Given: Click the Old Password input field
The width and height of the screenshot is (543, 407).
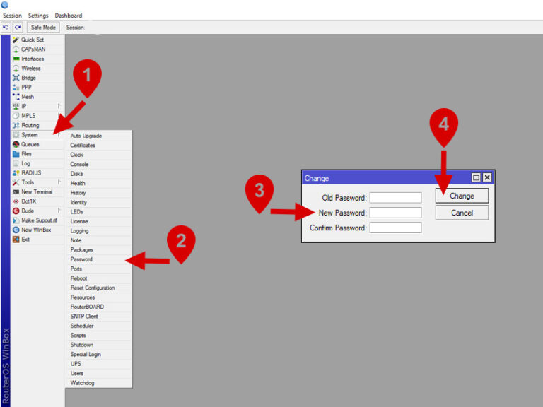Looking at the screenshot, I should pos(395,198).
